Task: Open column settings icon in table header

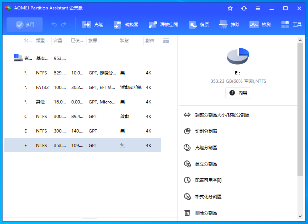Action: 166,41
